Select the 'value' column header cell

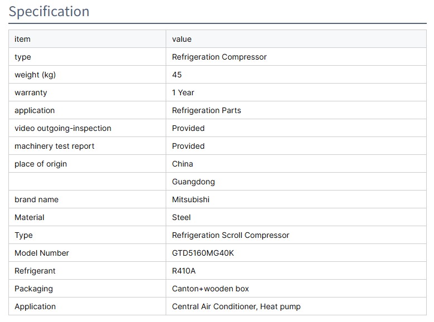pyautogui.click(x=182, y=39)
